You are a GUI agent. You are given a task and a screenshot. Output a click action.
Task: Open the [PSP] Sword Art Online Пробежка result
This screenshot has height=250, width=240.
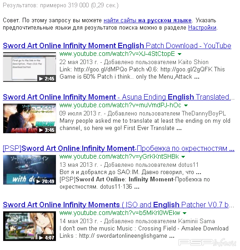click(119, 149)
